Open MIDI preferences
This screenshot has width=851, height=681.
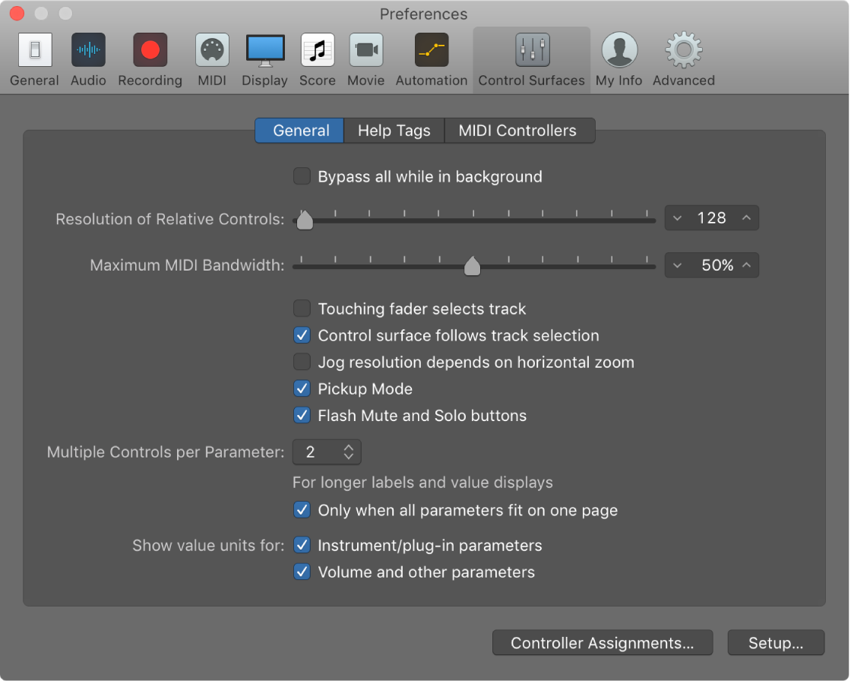point(211,49)
